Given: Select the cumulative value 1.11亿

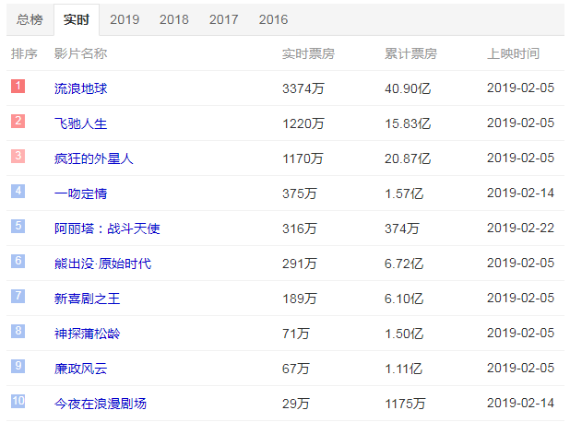Looking at the screenshot, I should [403, 369].
